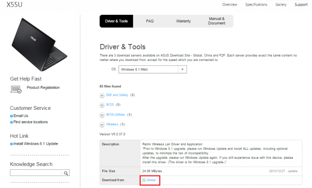Click the Knowledge Search input field

(x=36, y=173)
